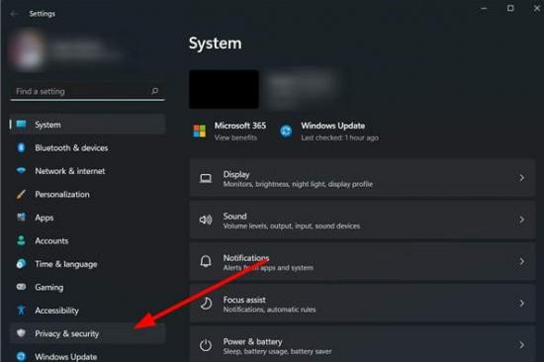
Task: Click the Find a setting search field
Action: [x=87, y=91]
